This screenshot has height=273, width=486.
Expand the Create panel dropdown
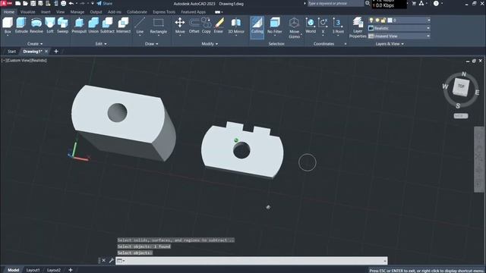[x=35, y=44]
